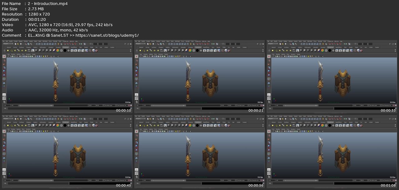Screen dimensions: 399x190
Task: Click the colorful ramp shader sphere on the 00:00:33 frame shelf
Action: pyautogui.click(x=323, y=50)
